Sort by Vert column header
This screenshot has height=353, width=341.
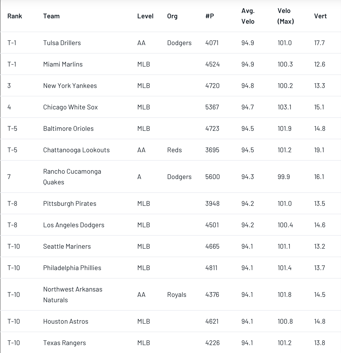(320, 16)
